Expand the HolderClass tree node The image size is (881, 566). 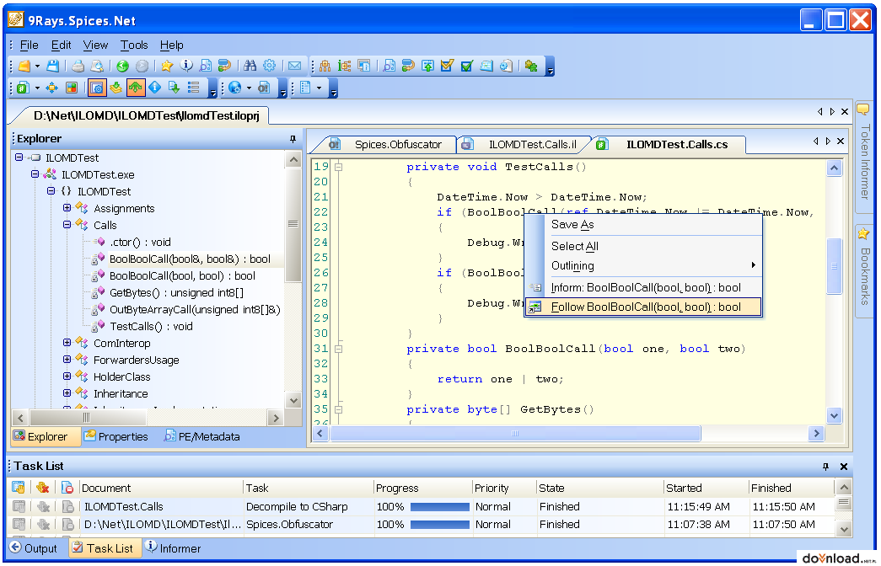click(67, 376)
